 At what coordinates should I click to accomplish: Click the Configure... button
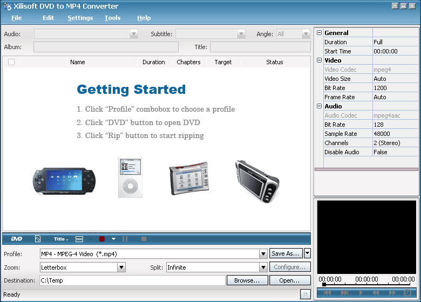coord(290,267)
